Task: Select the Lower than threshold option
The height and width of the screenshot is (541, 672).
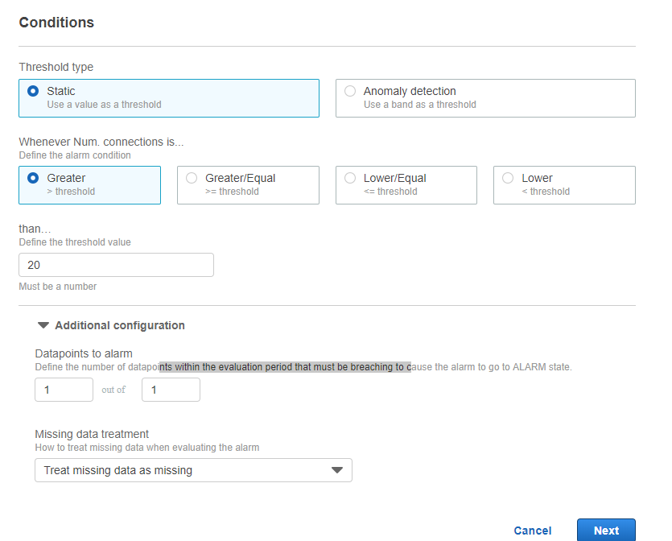Action: [564, 185]
